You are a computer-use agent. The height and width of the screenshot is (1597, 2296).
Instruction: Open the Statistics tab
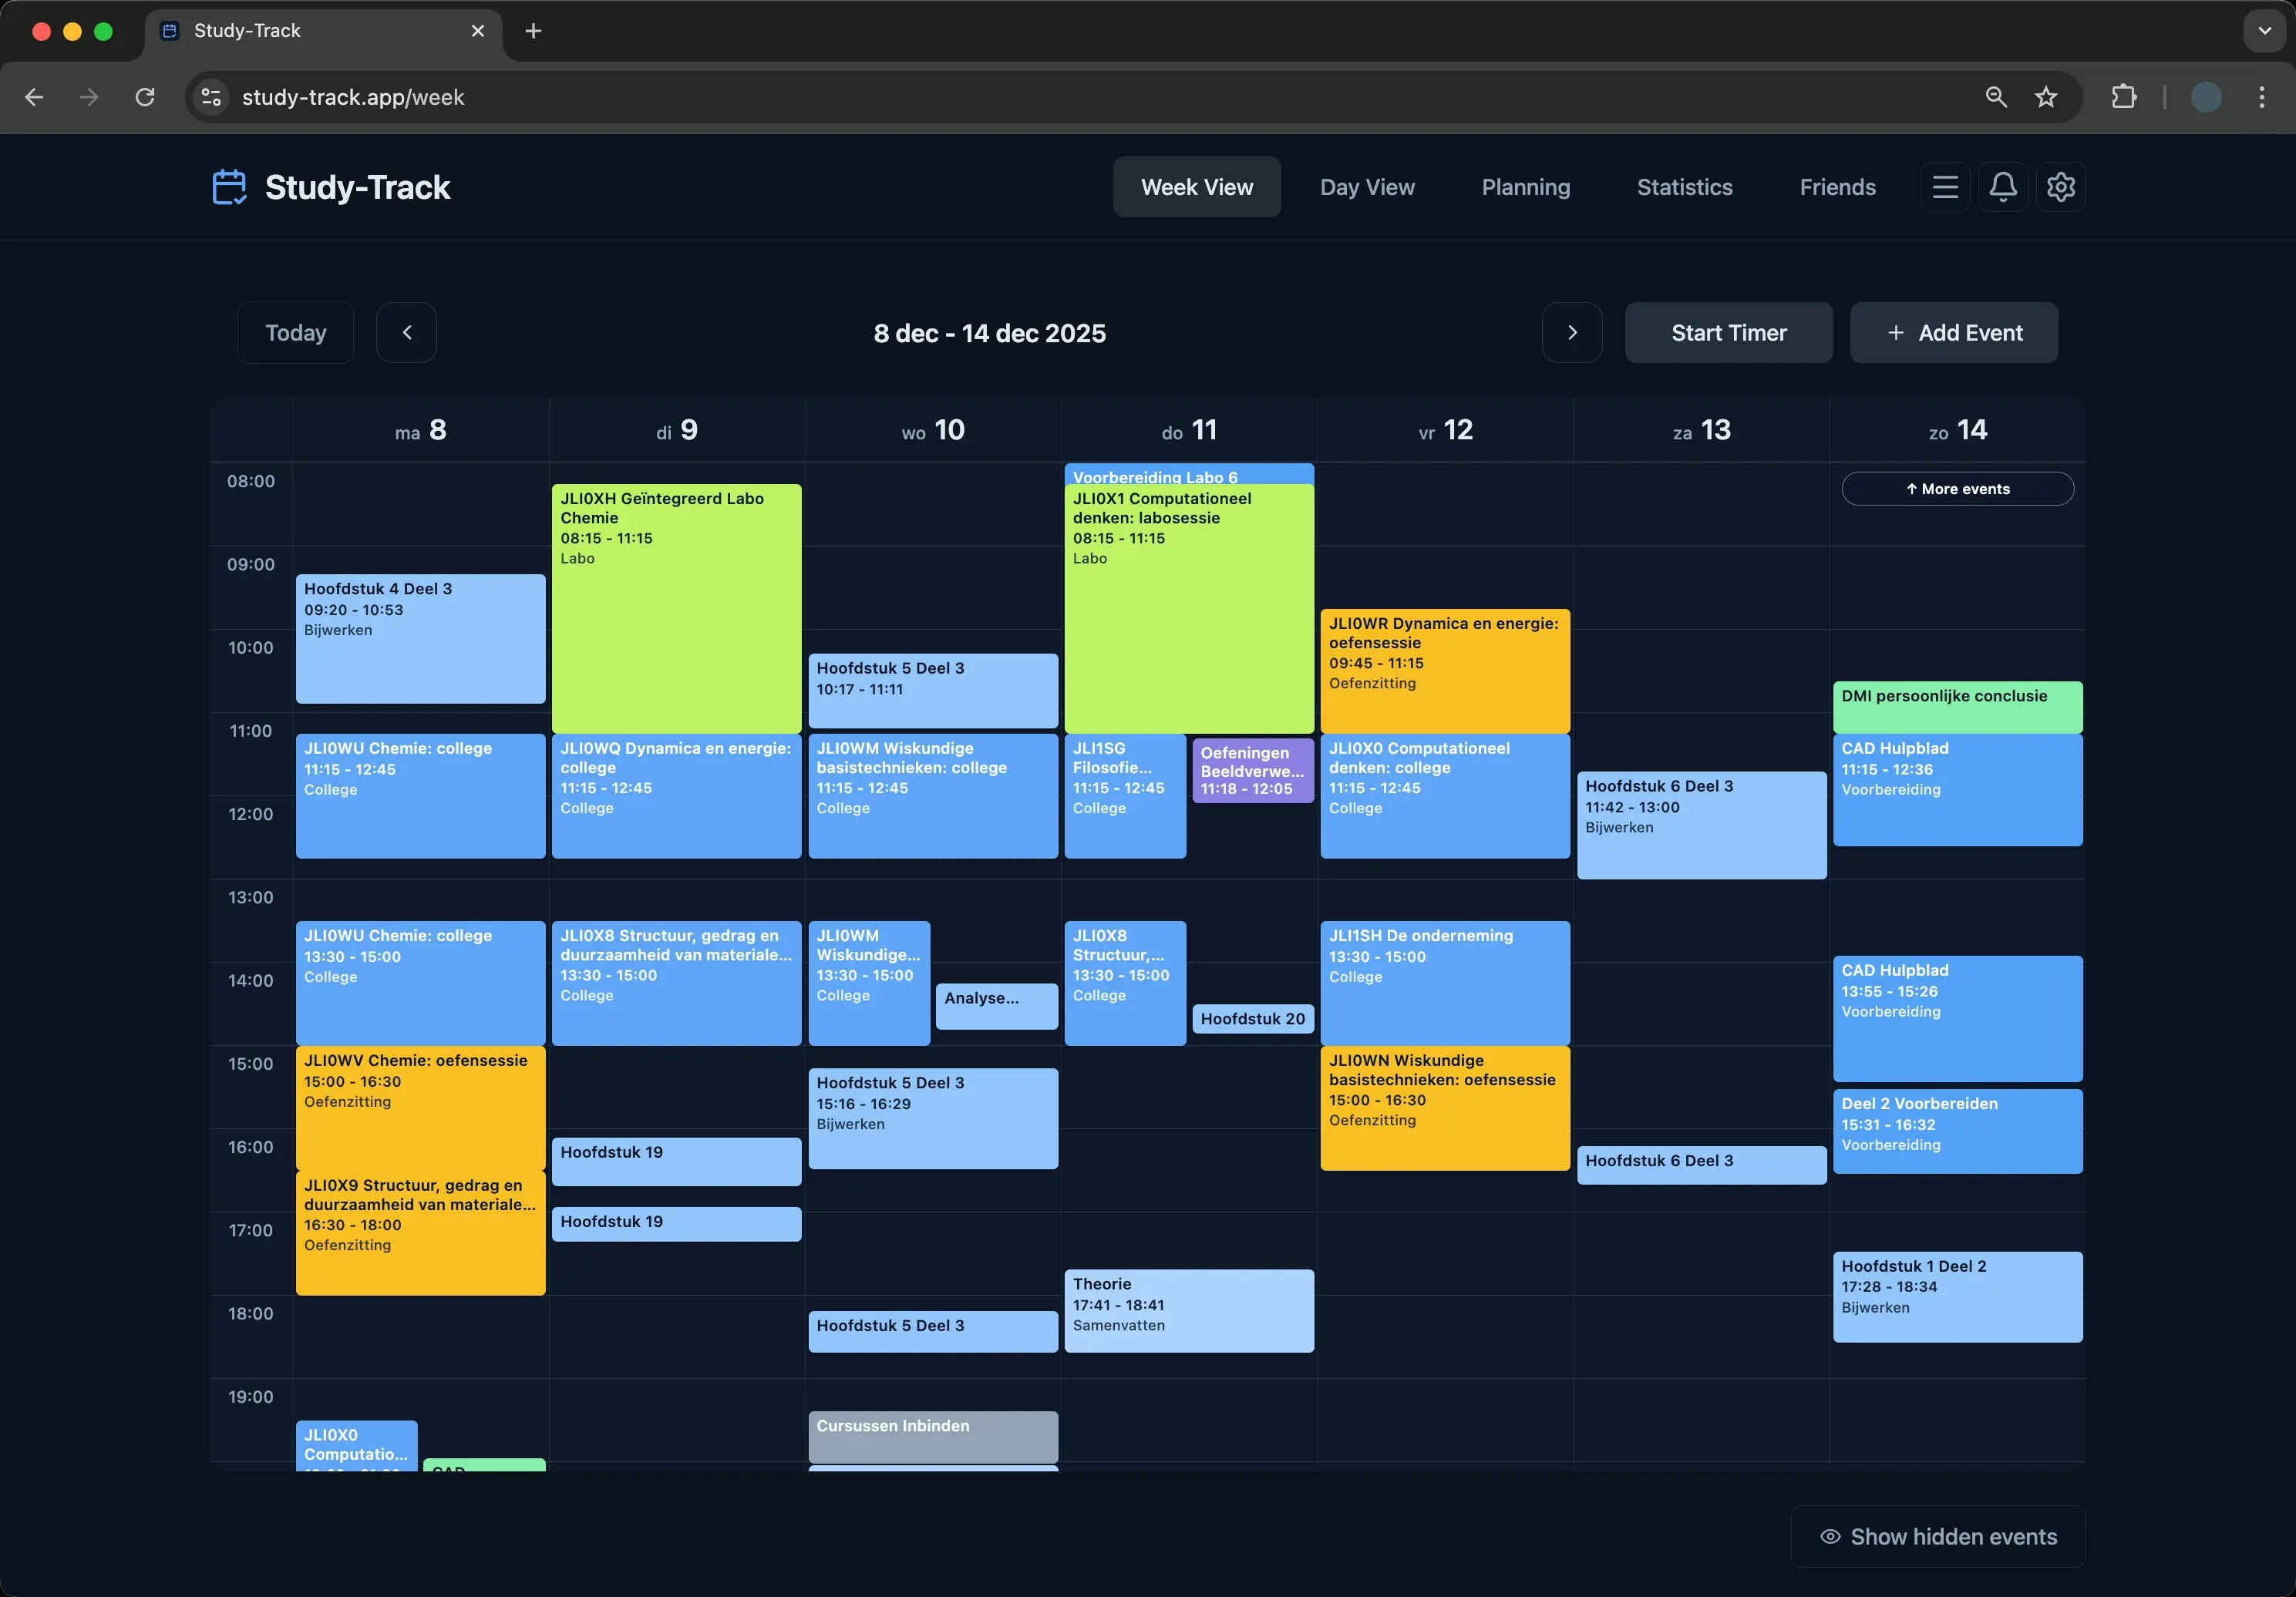1684,186
